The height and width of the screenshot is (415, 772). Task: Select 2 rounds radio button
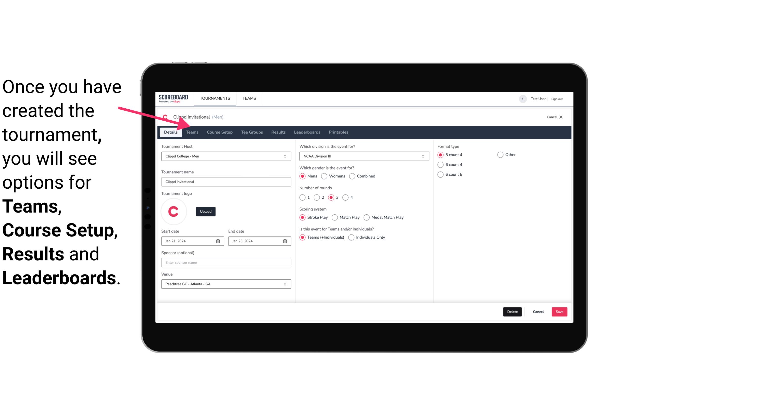click(x=317, y=197)
